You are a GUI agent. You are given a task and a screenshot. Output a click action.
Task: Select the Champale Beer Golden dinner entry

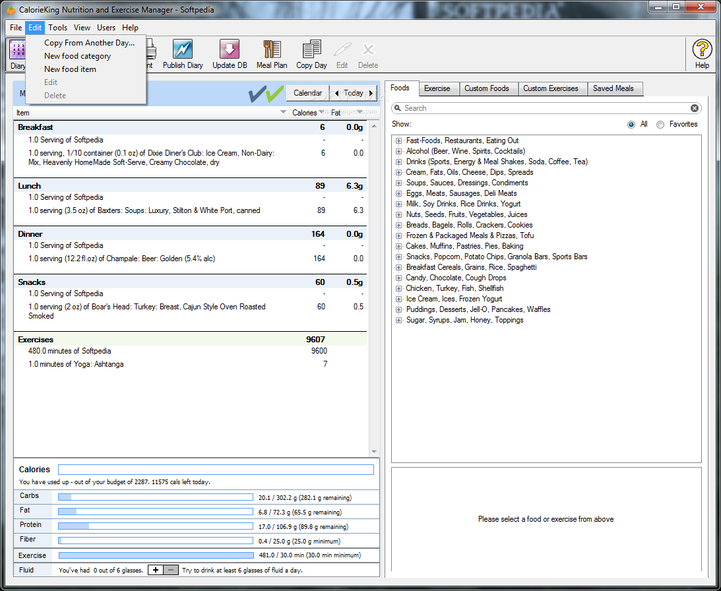(x=191, y=259)
